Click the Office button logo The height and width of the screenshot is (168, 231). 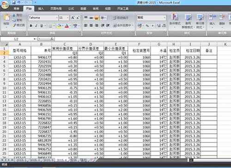5,5
